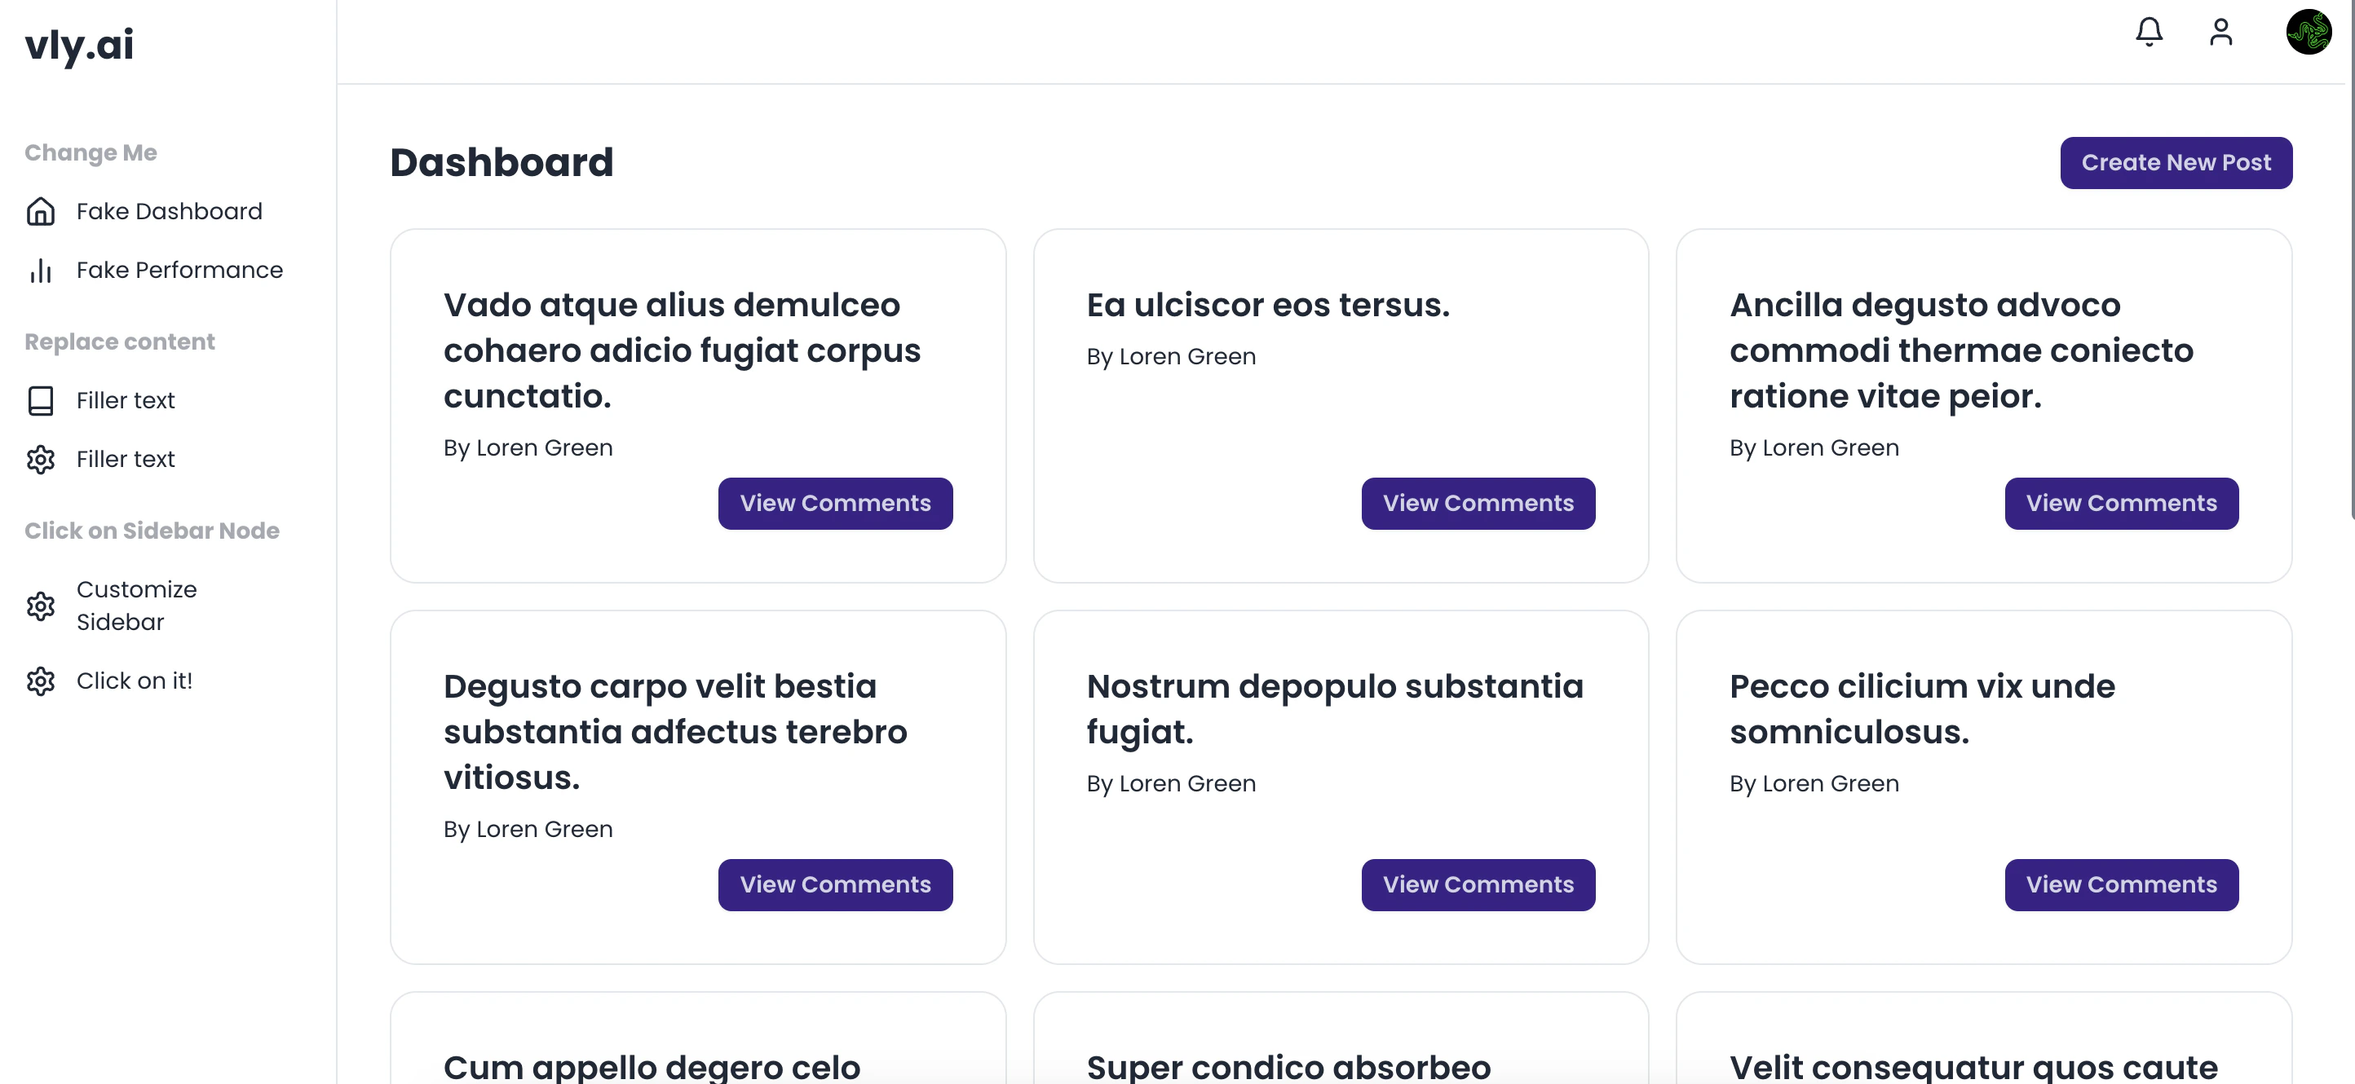Click the gear icon beside Click on it!

[40, 681]
